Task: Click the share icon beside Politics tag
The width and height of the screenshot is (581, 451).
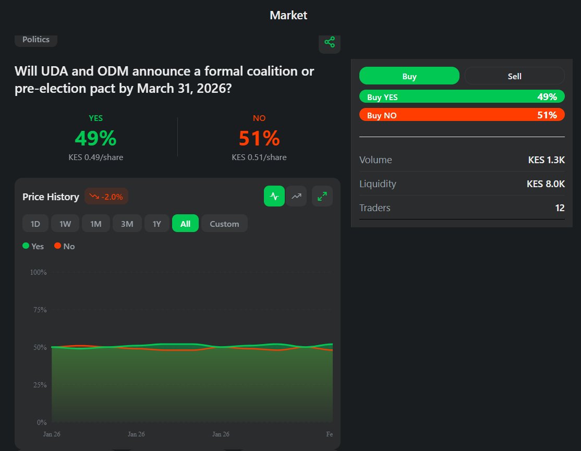Action: (330, 42)
